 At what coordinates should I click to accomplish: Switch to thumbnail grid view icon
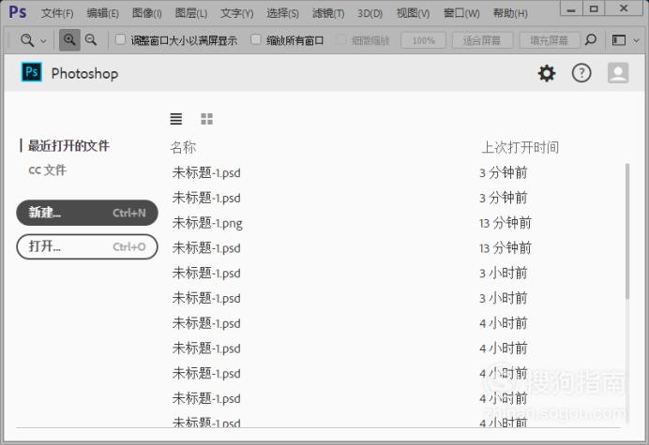206,119
